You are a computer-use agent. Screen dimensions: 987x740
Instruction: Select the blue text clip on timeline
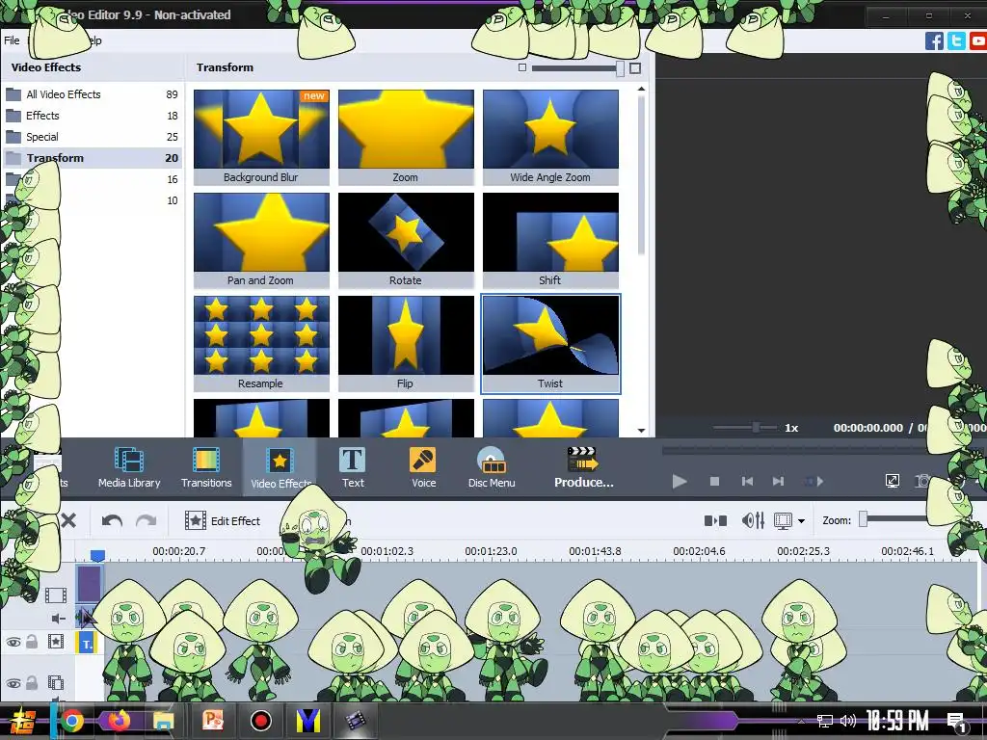(87, 643)
